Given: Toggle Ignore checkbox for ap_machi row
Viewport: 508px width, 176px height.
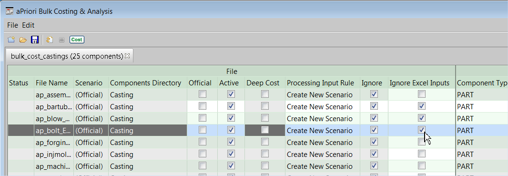Looking at the screenshot, I should click(x=374, y=166).
